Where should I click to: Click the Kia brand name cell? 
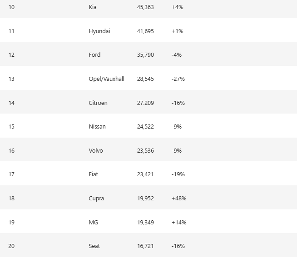pyautogui.click(x=93, y=7)
